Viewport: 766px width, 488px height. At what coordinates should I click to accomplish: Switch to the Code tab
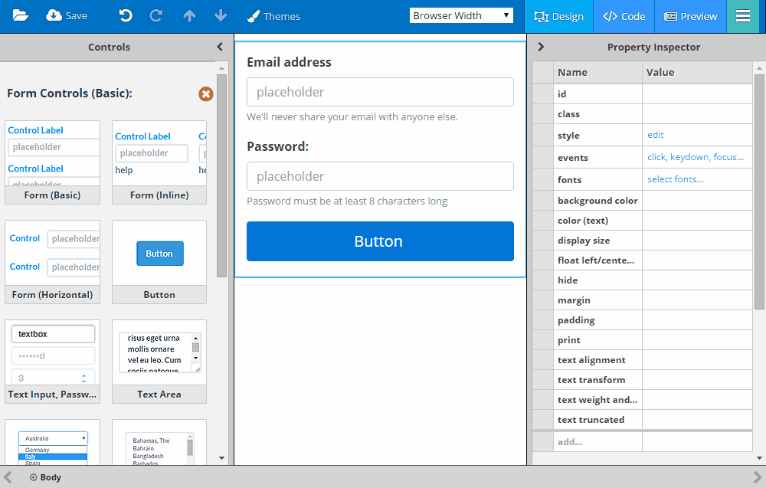pyautogui.click(x=624, y=16)
